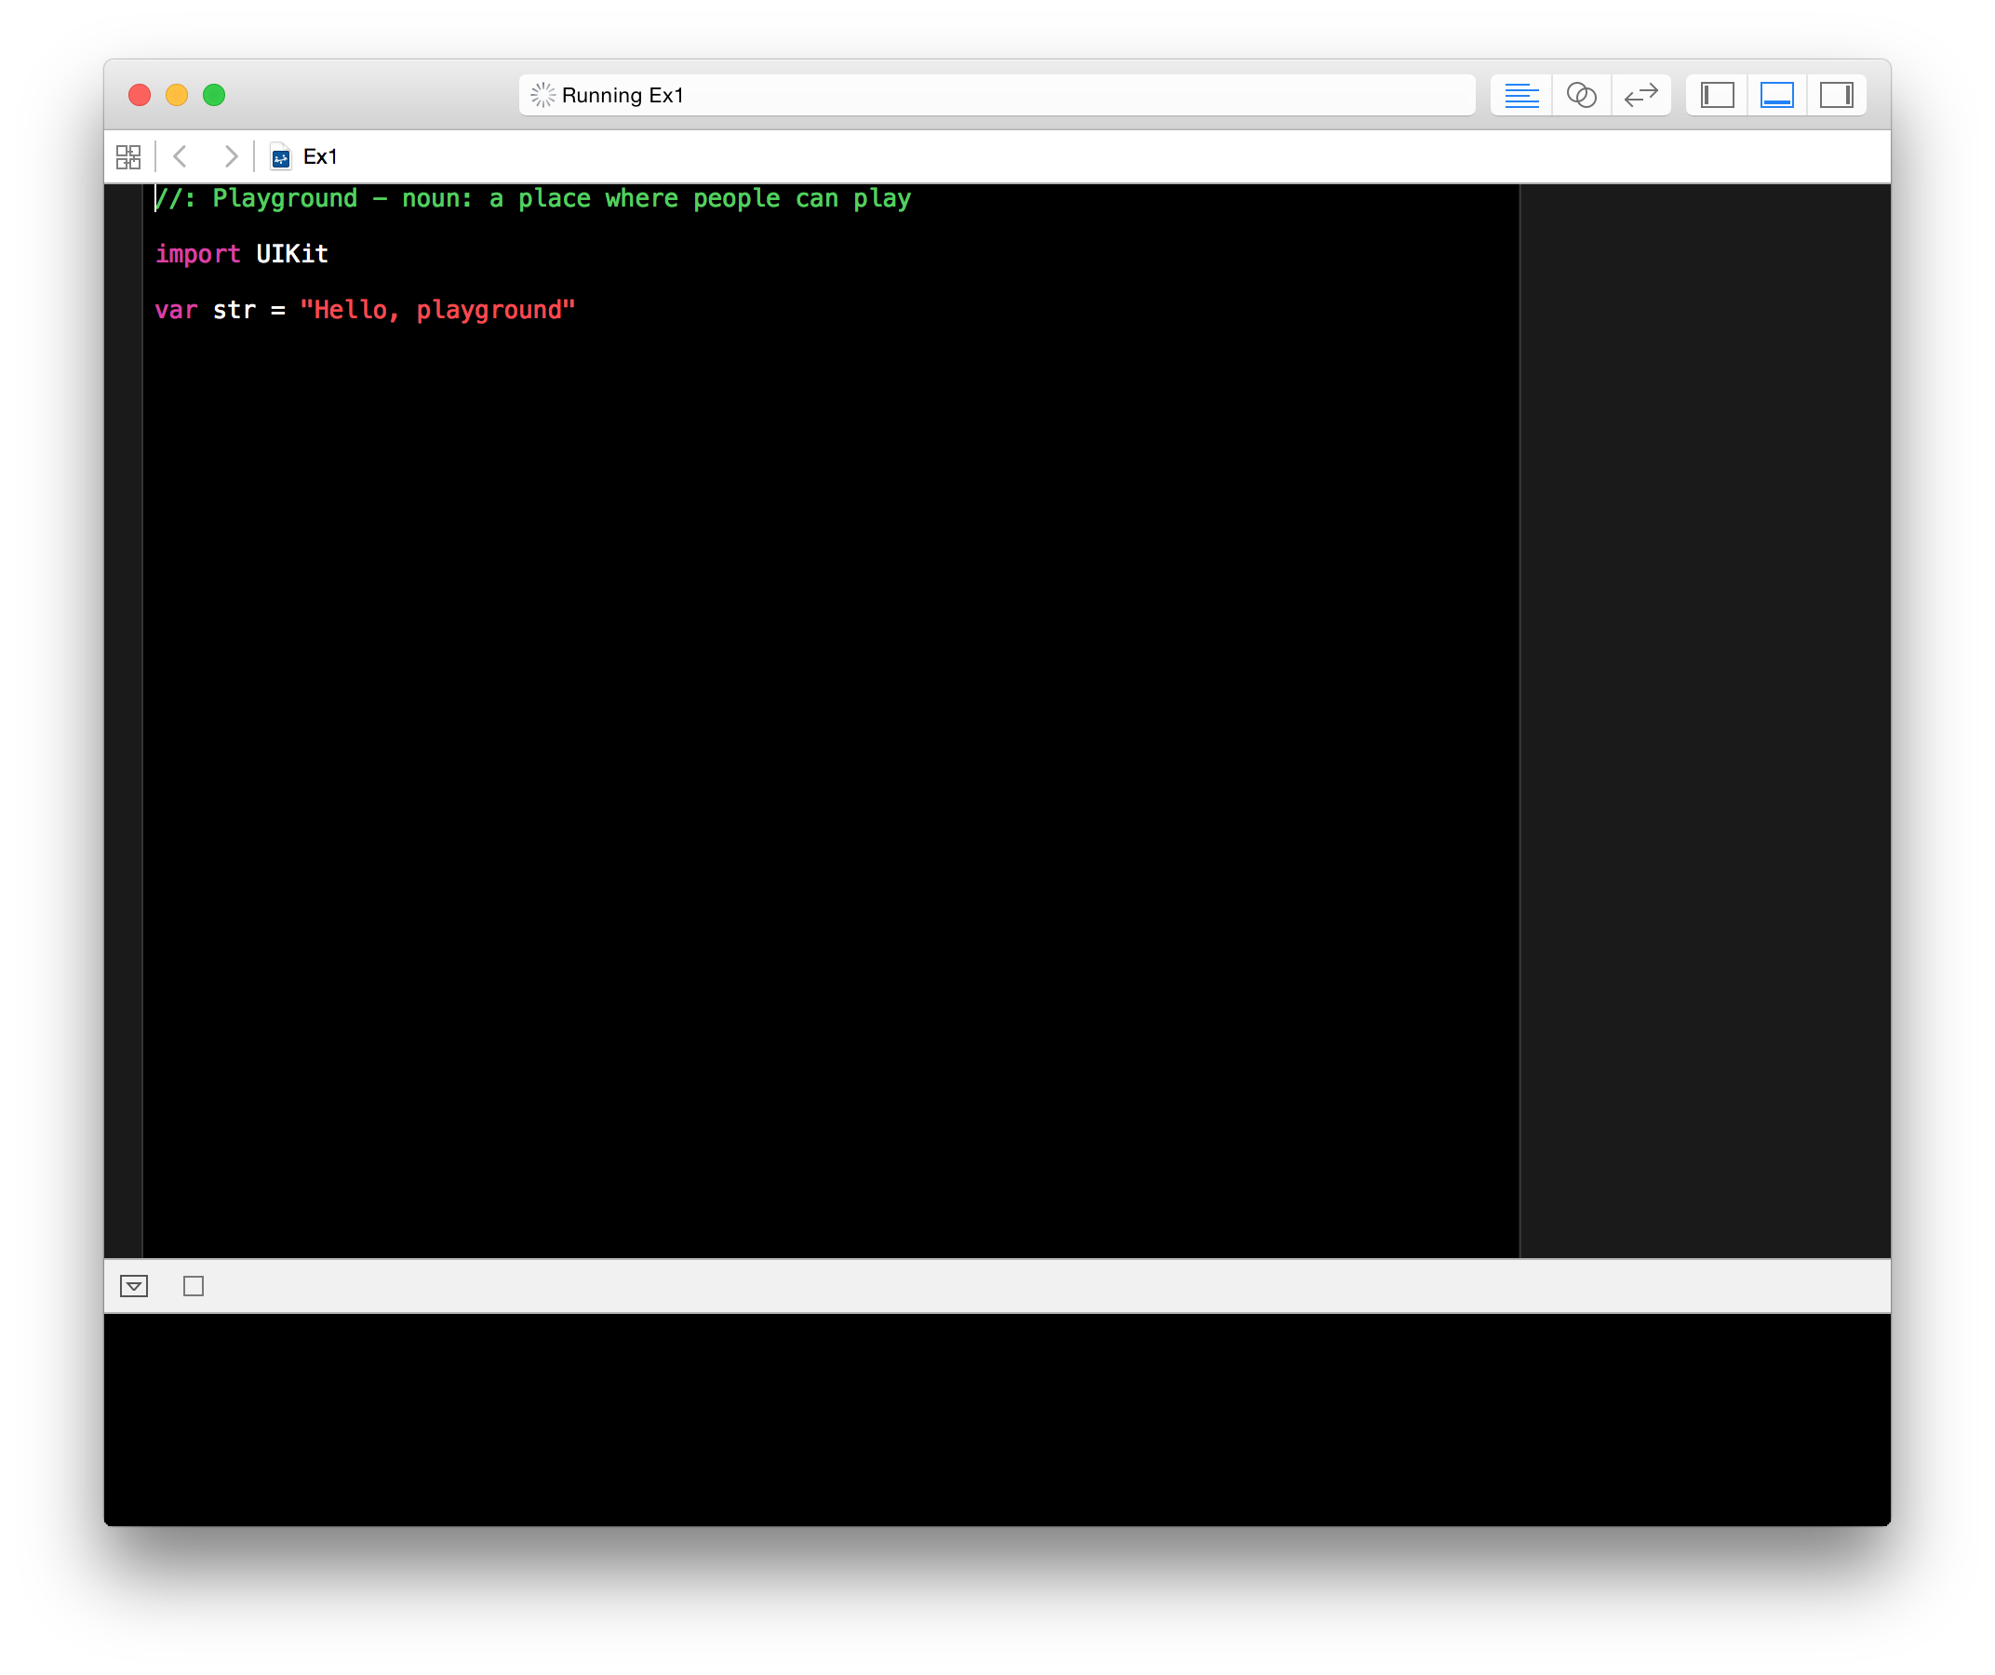Hide the bottom debug area

pos(1776,95)
